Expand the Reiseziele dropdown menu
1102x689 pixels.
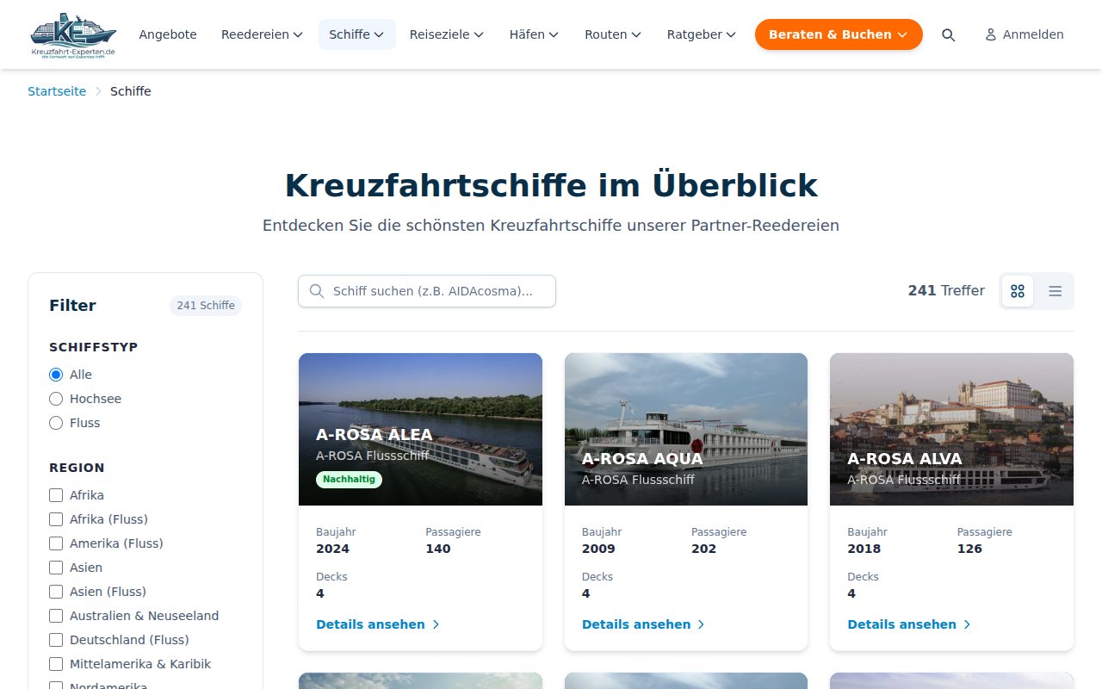coord(446,34)
